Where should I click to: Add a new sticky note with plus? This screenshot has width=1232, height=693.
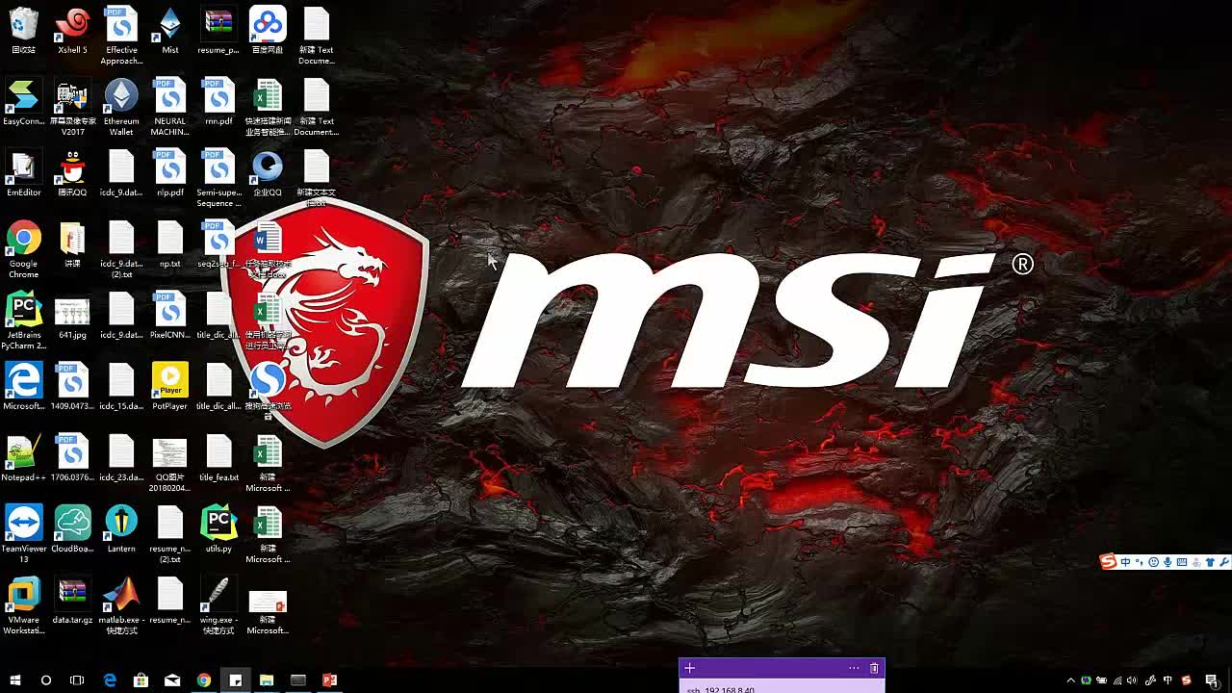(x=689, y=668)
